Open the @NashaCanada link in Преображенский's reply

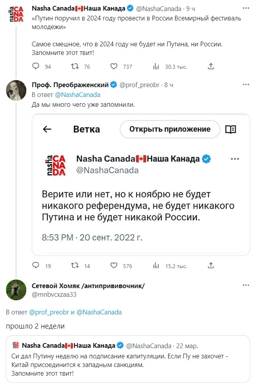coord(78,95)
